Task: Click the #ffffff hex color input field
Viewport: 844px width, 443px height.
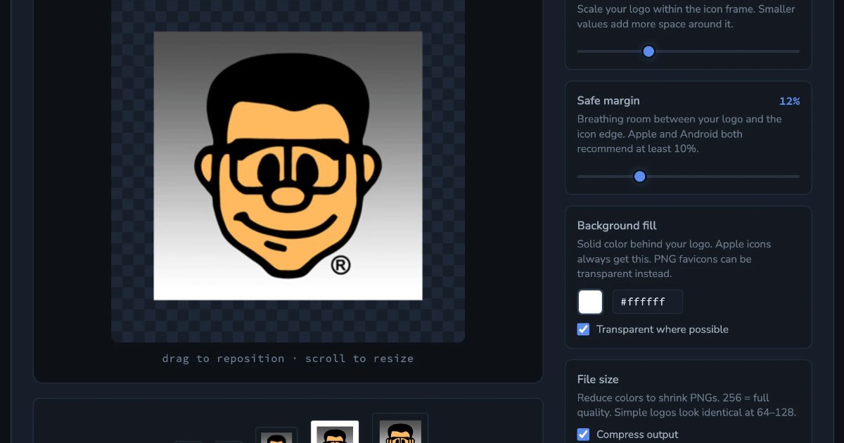Action: pos(647,302)
